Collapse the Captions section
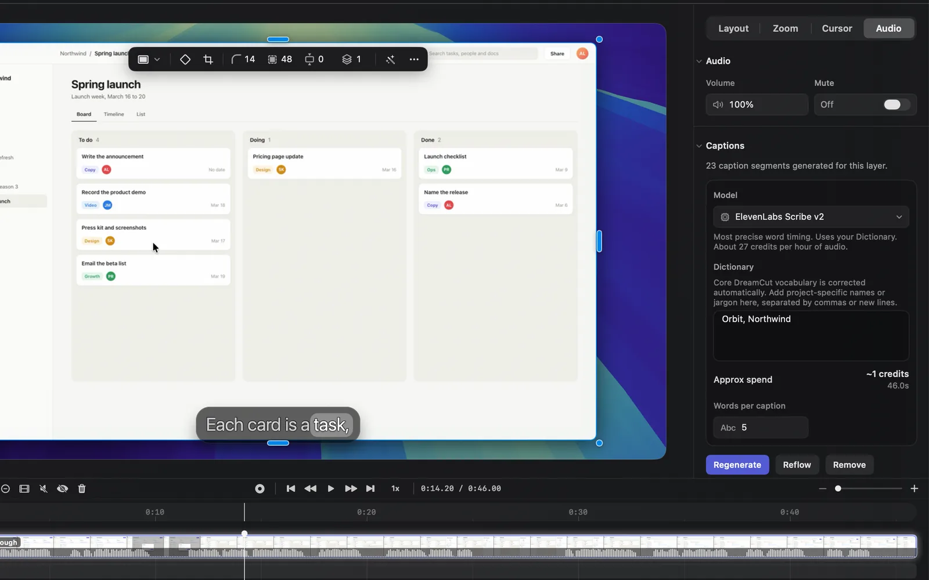Image resolution: width=929 pixels, height=580 pixels. click(x=699, y=146)
